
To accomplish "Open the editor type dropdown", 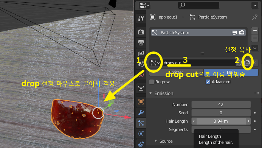I will tap(144, 6).
